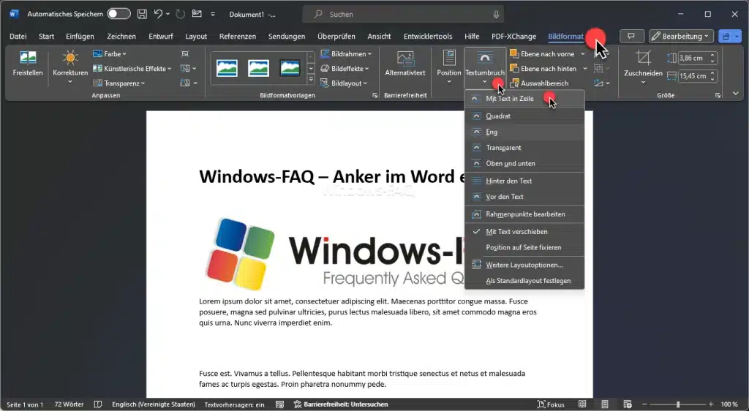Screen dimensions: 749x411
Task: Select the first picture style thumbnail
Action: (227, 68)
